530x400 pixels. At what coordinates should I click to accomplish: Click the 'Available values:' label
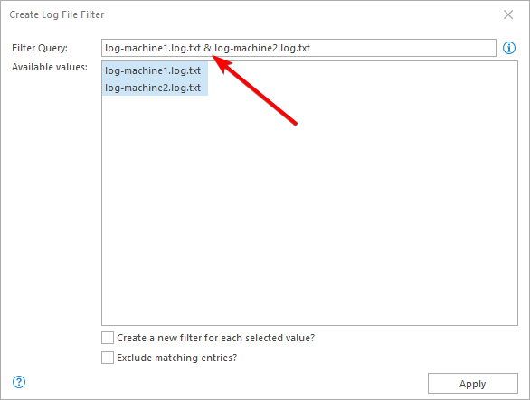pyautogui.click(x=50, y=67)
